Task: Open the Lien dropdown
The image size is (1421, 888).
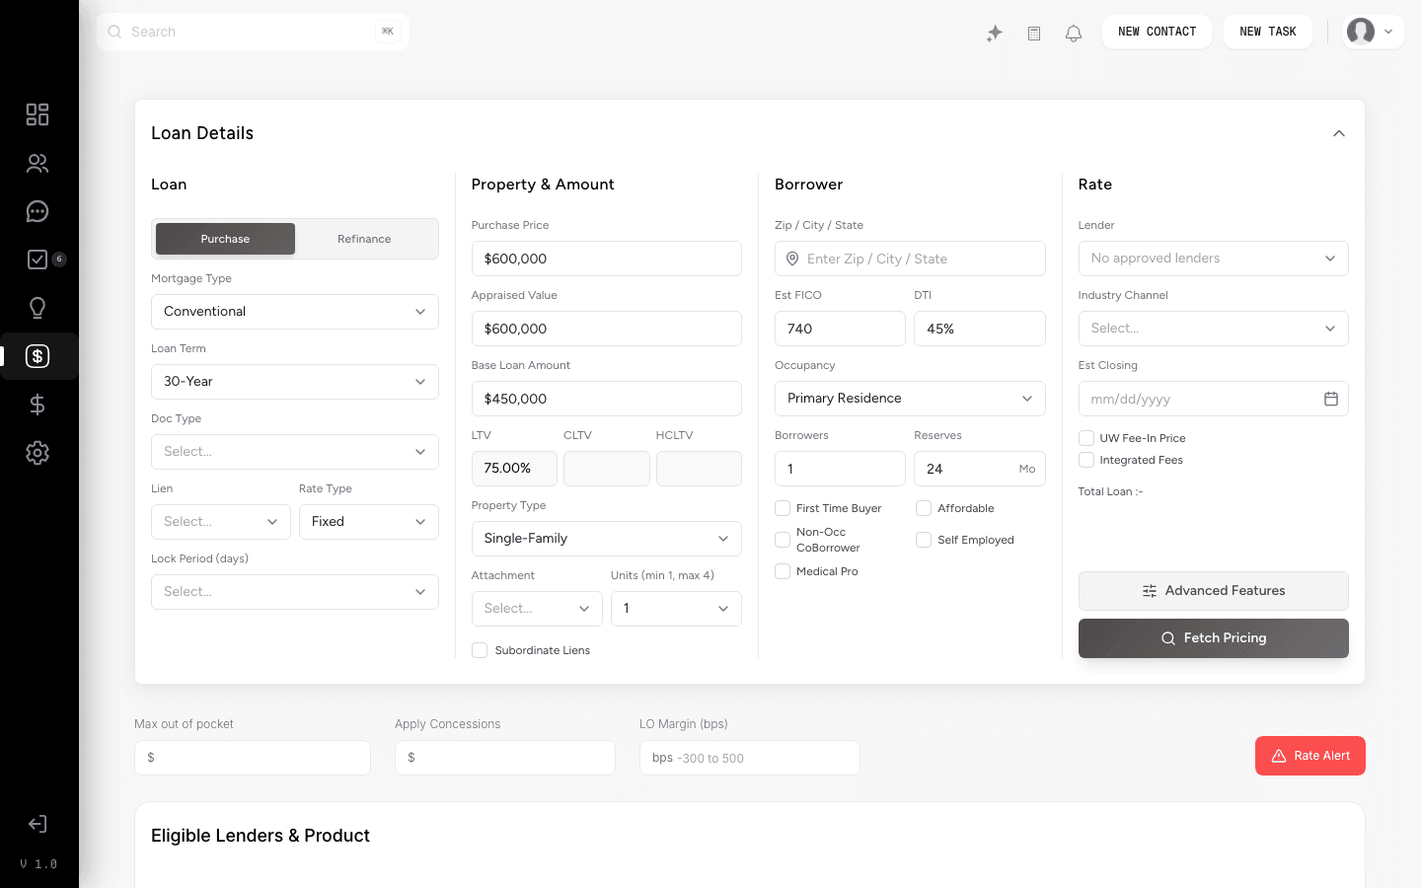Action: click(x=221, y=522)
